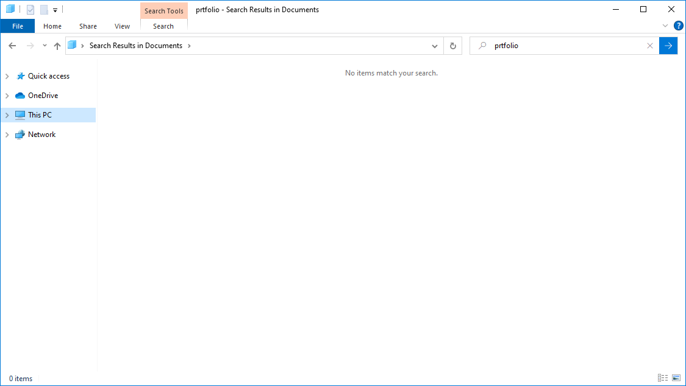Go back using the Back arrow

tap(12, 46)
